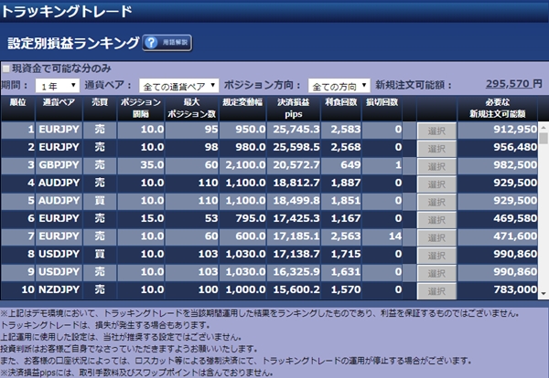Click the 通貨ペア column header

pos(59,109)
